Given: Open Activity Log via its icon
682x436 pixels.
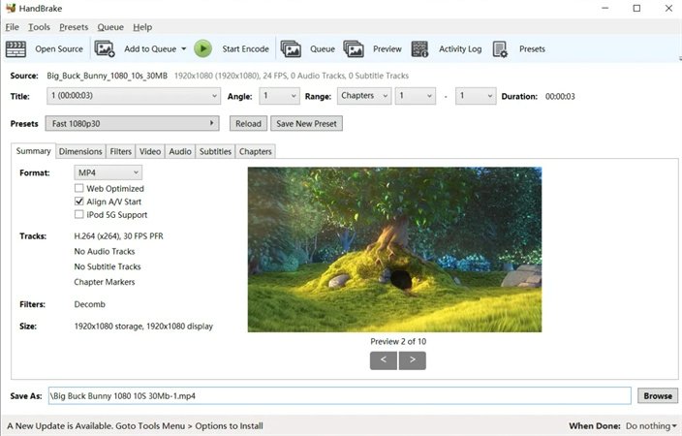Looking at the screenshot, I should point(419,48).
